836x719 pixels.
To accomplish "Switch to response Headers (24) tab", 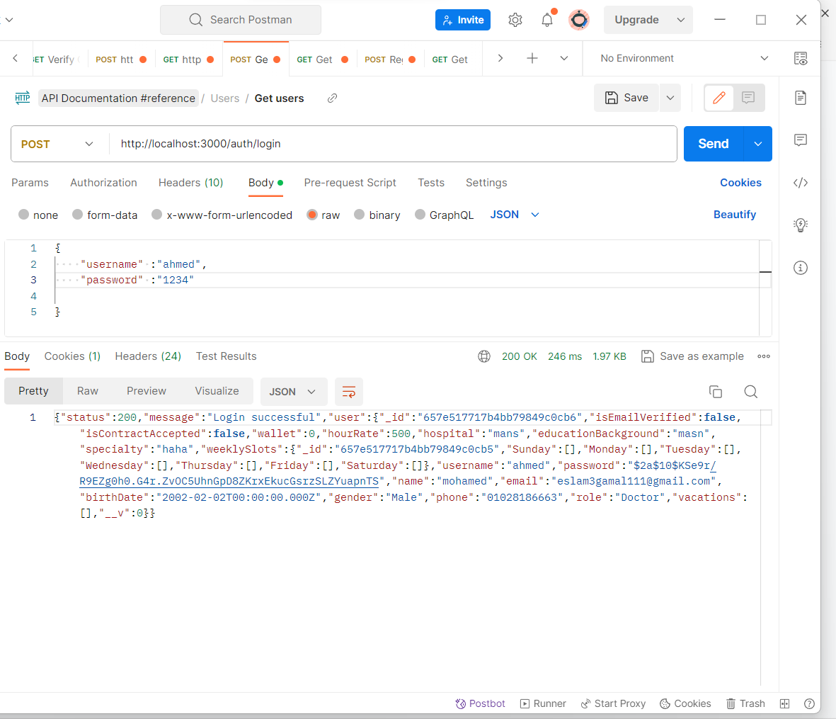I will 148,356.
